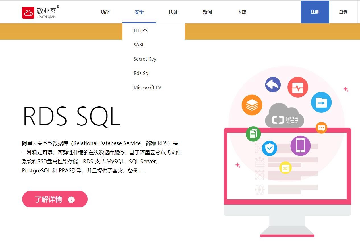The height and width of the screenshot is (243, 360).
Task: Choose Rds Sql in the dropdown
Action: (154, 73)
